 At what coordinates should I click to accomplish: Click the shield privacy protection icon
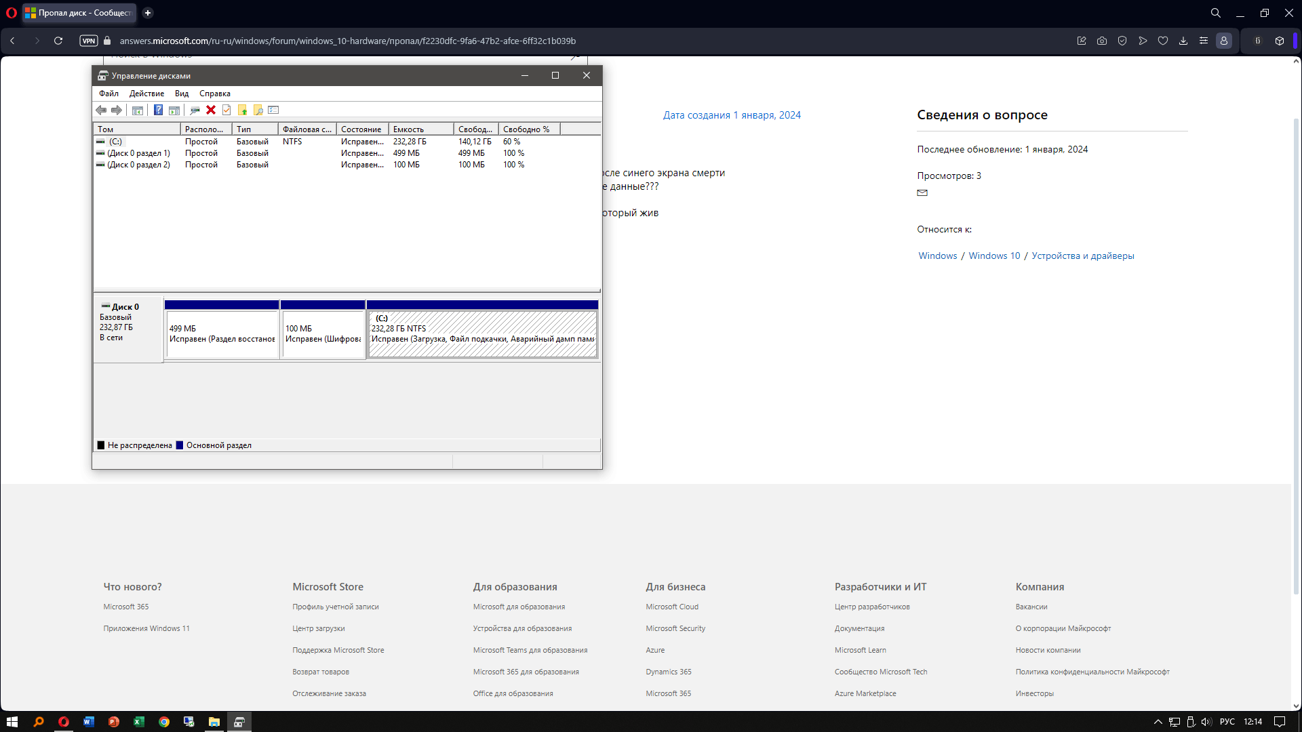click(1122, 41)
